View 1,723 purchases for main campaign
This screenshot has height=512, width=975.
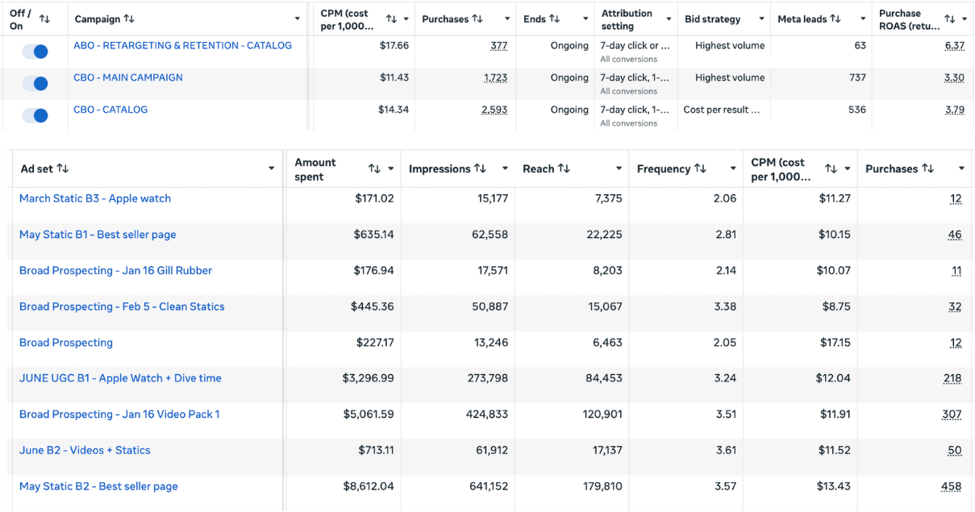[x=496, y=78]
